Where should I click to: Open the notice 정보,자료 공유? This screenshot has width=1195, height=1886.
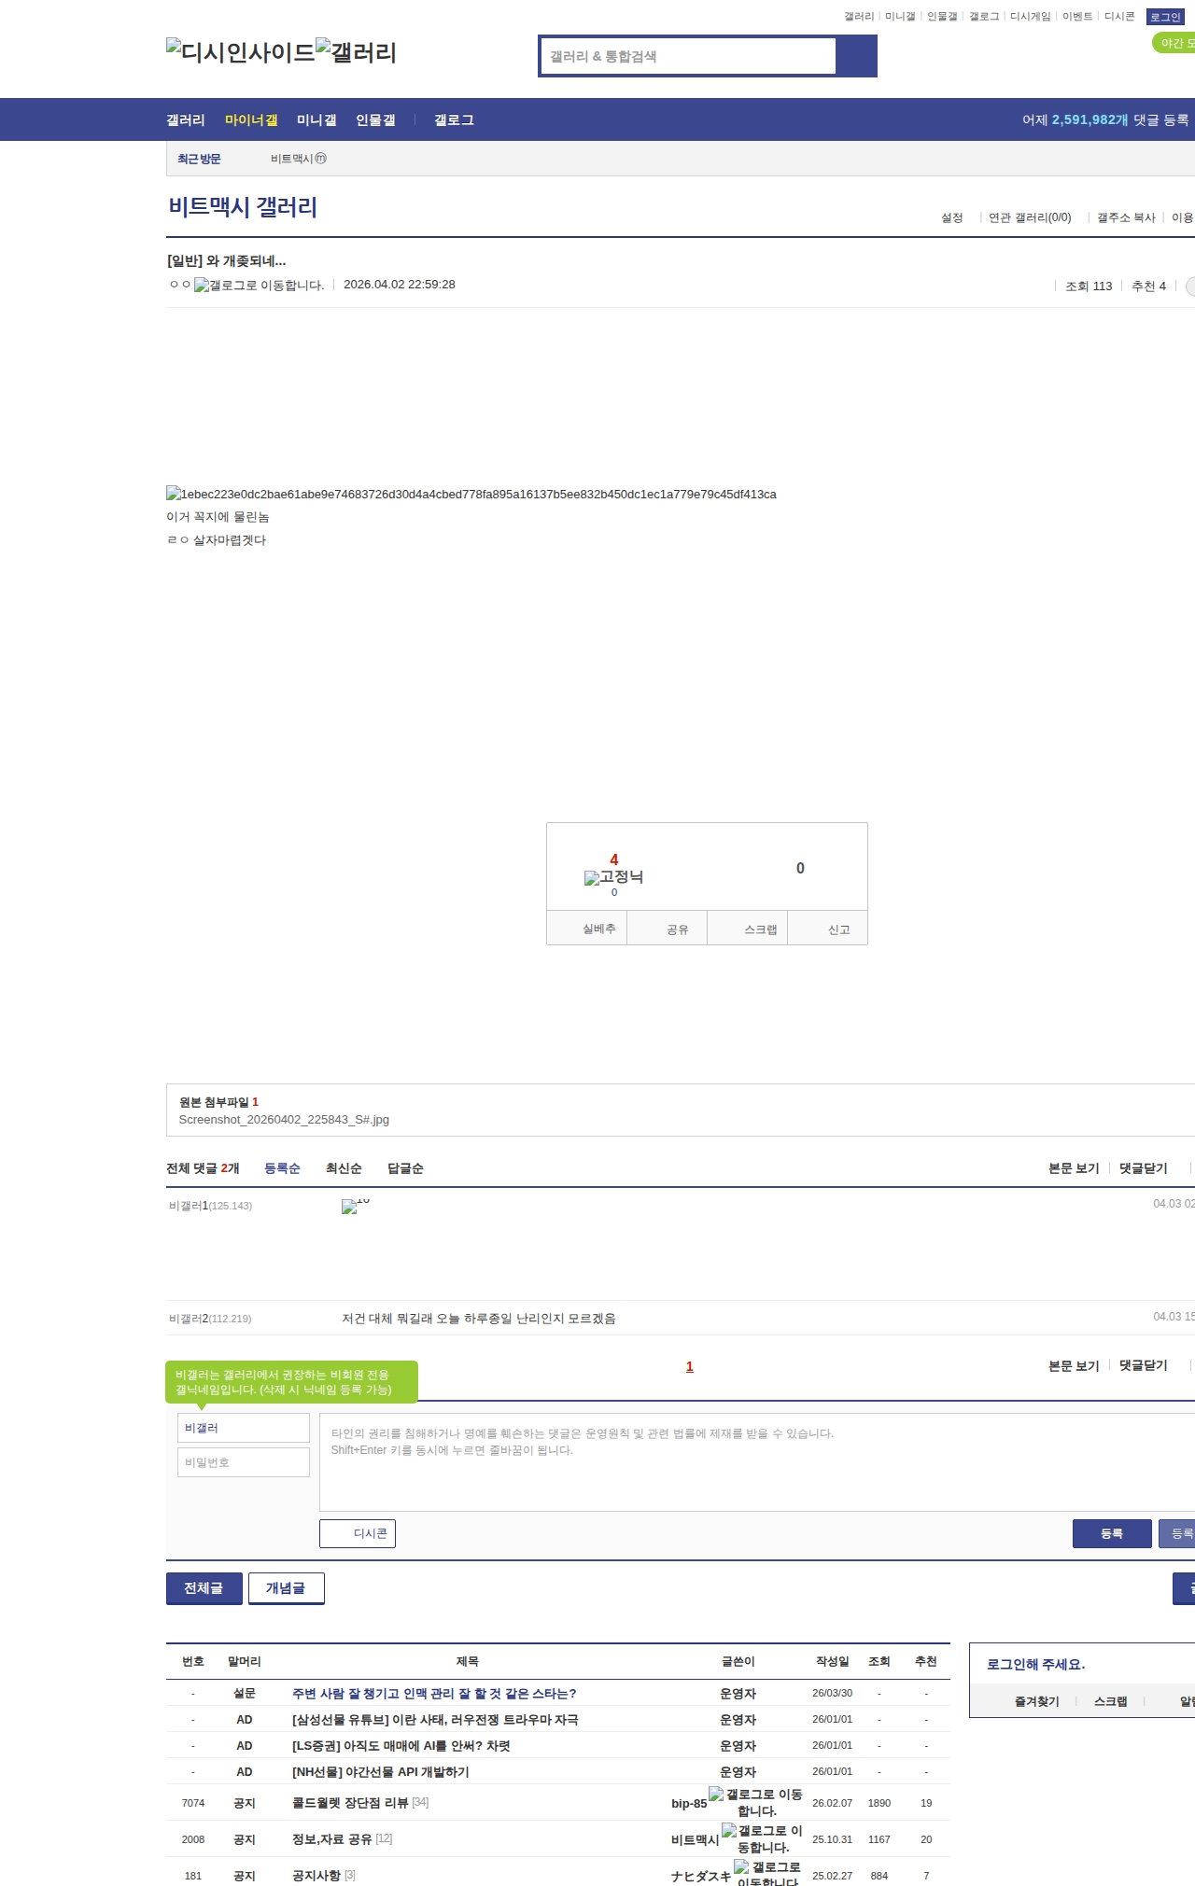point(332,1838)
